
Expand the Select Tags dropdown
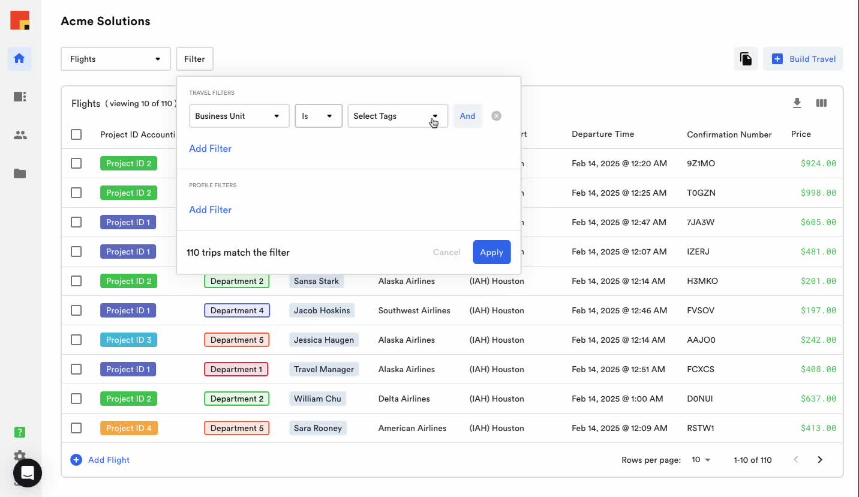(397, 116)
